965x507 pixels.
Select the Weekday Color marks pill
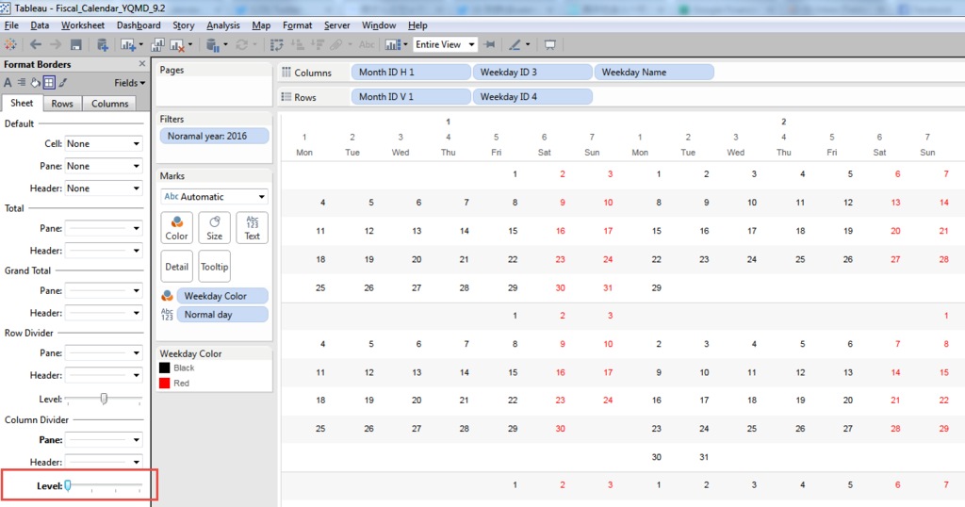[222, 296]
